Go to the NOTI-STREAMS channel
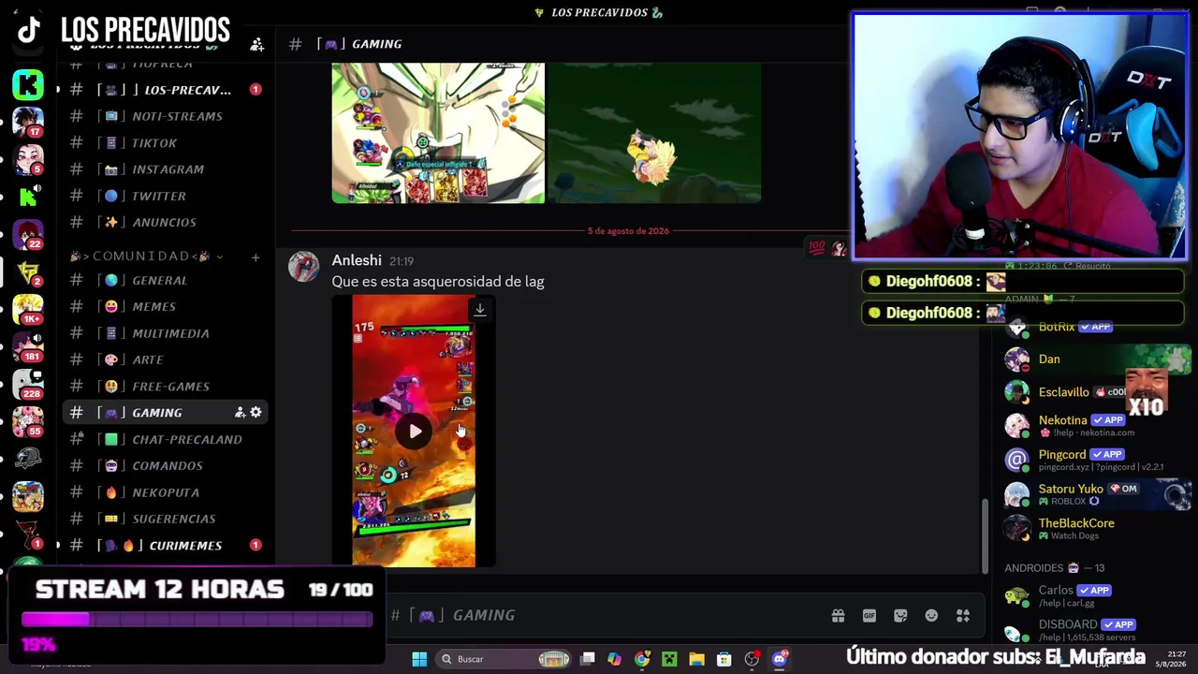 pyautogui.click(x=165, y=116)
